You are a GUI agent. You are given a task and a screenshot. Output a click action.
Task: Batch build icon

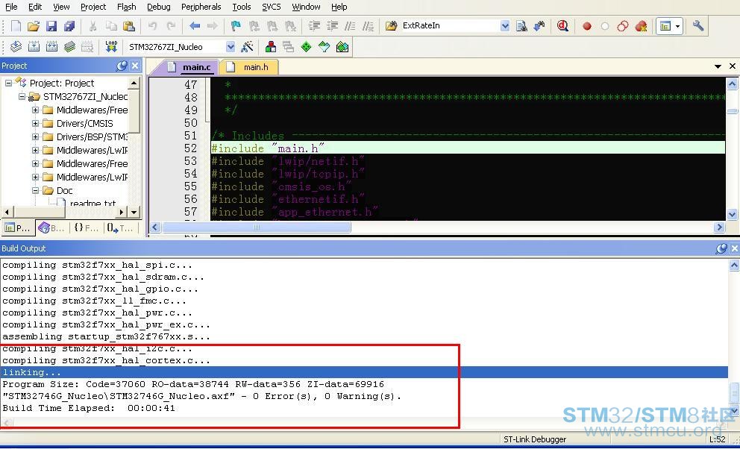click(x=69, y=47)
